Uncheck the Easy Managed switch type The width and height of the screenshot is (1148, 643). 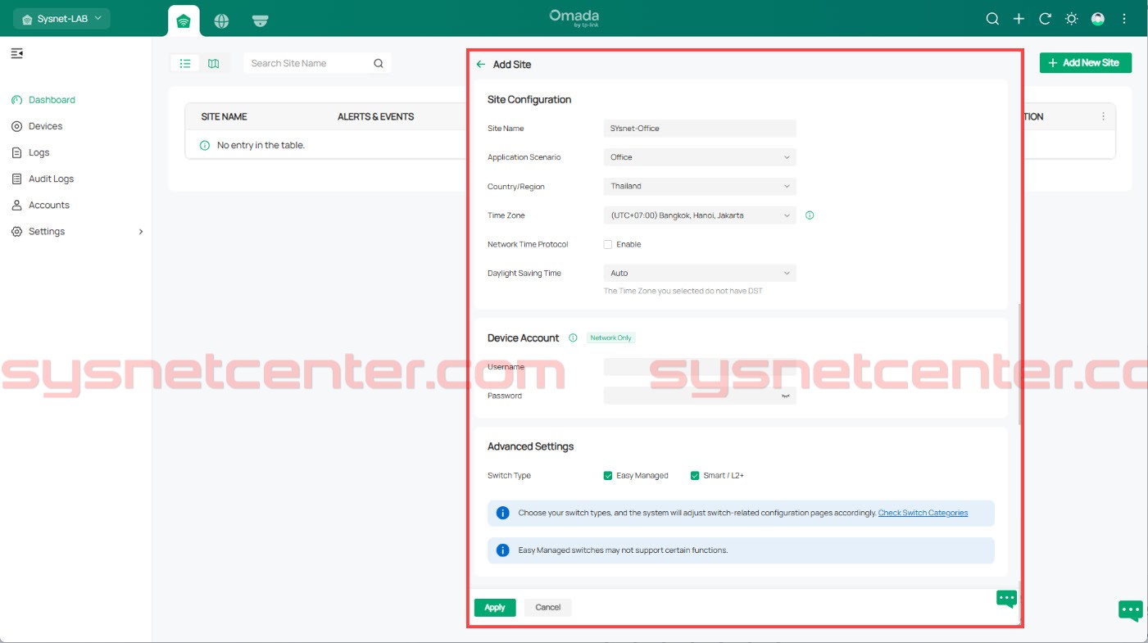click(x=608, y=476)
